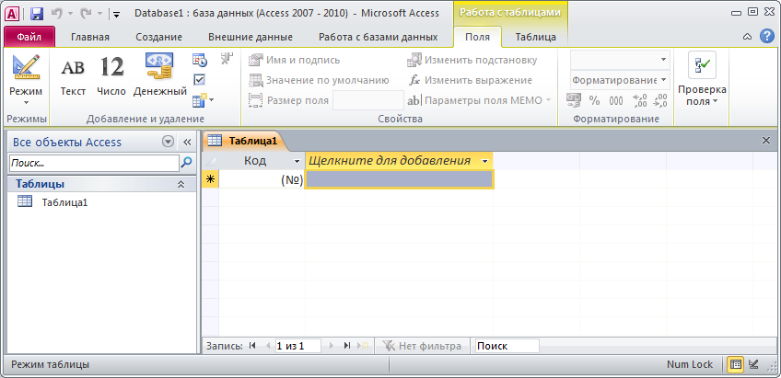This screenshot has width=781, height=378.
Task: Apply the 000 thousands separator format
Action: click(x=616, y=100)
